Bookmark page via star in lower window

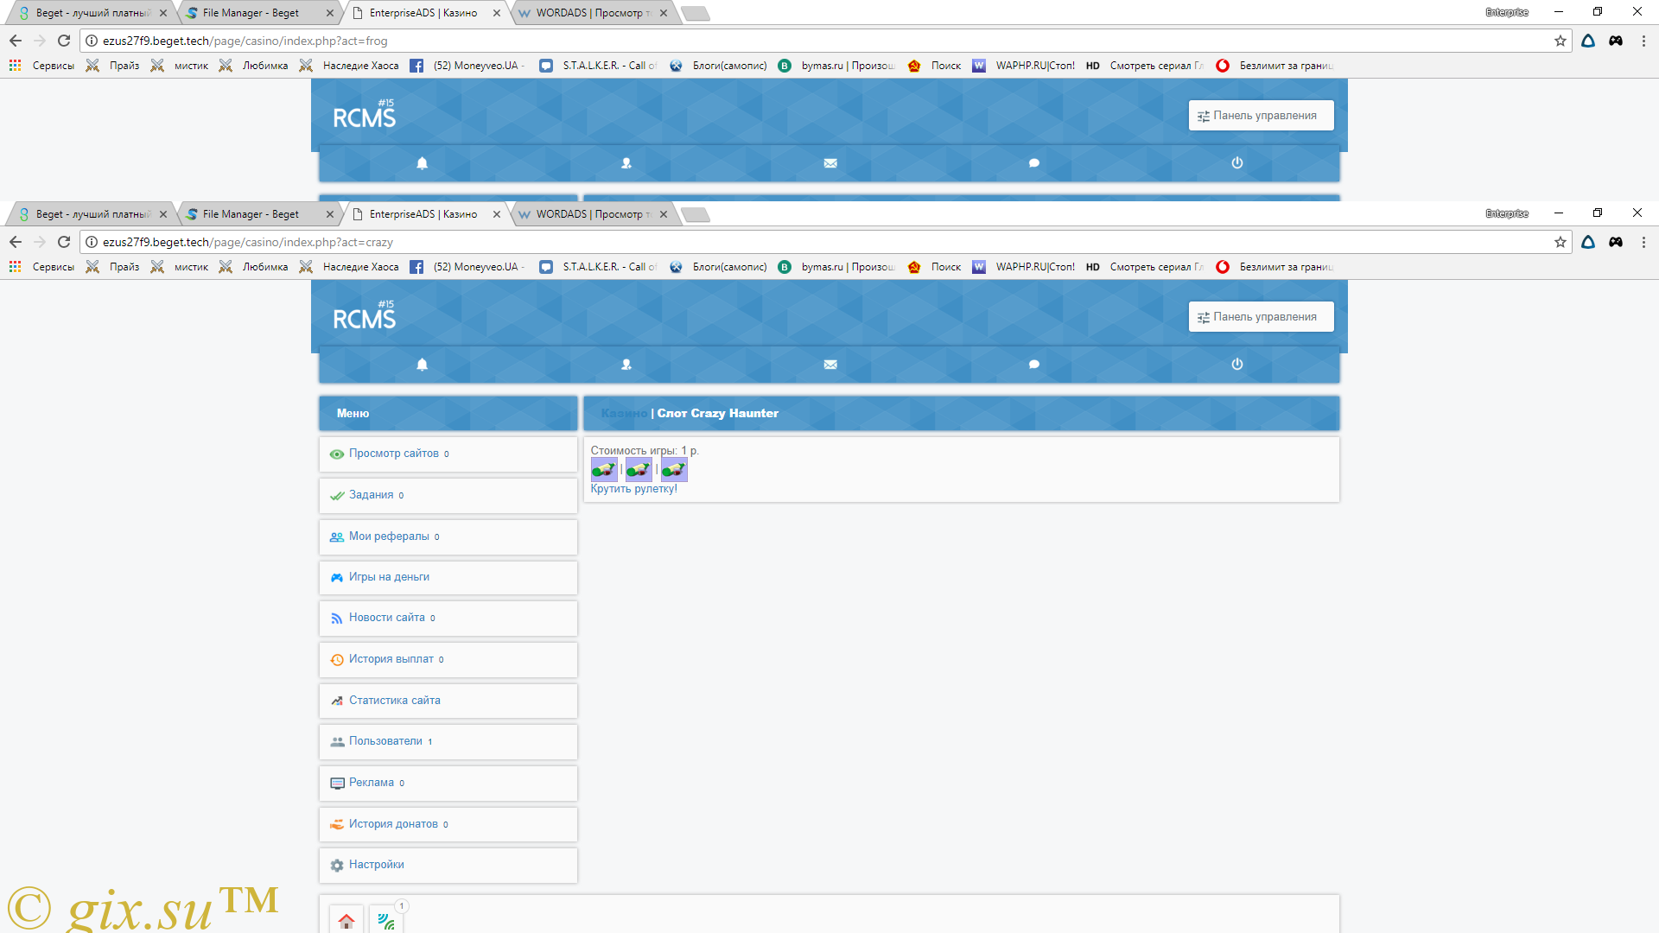[1560, 242]
